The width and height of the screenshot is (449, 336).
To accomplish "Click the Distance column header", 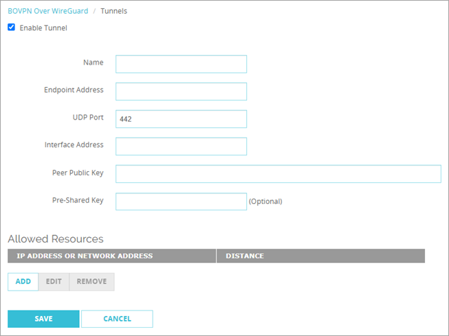I will pyautogui.click(x=320, y=256).
